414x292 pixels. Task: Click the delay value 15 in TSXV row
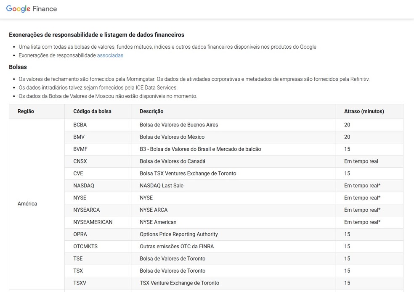347,283
